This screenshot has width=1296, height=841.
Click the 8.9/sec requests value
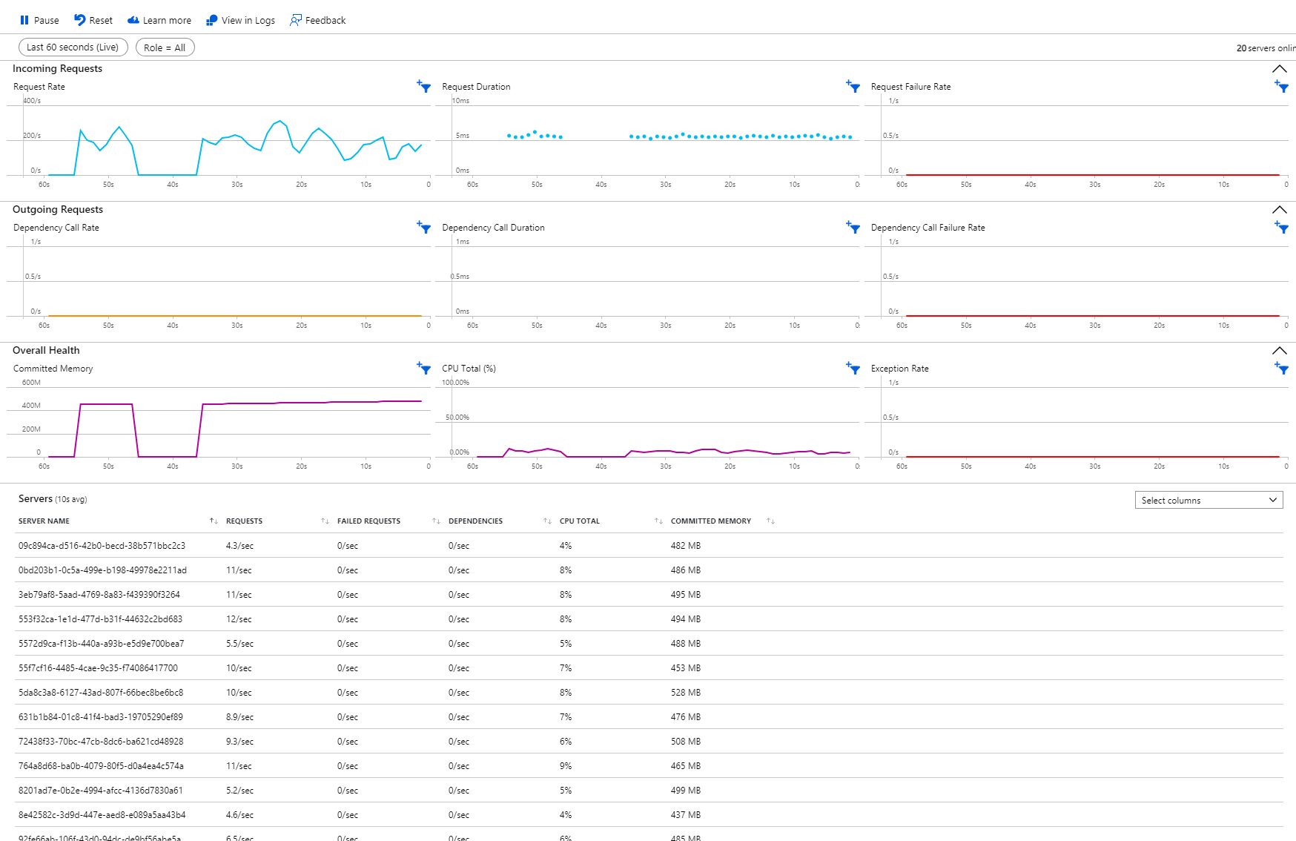click(240, 717)
